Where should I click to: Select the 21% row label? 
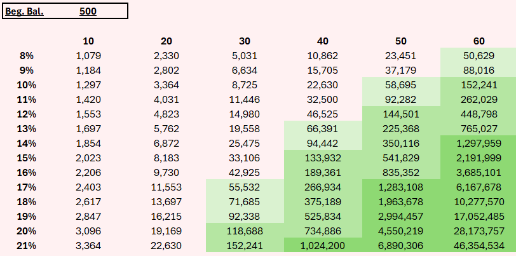[26, 246]
